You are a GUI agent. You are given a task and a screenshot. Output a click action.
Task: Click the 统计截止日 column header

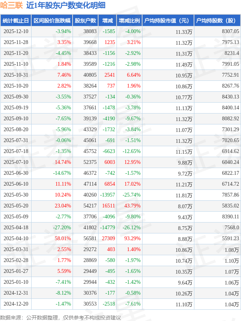point(16,21)
